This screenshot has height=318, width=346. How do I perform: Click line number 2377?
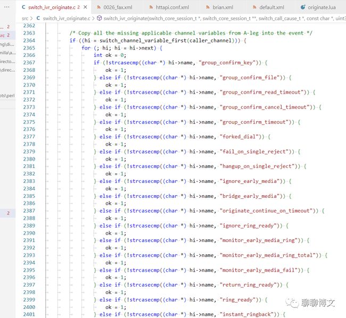29,137
